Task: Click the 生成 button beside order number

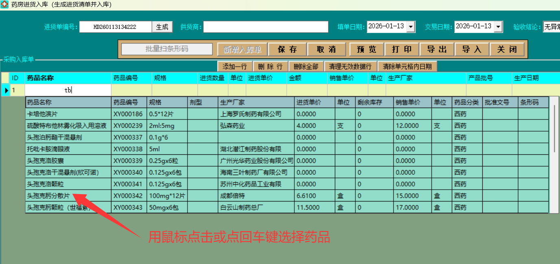Action: pos(162,27)
